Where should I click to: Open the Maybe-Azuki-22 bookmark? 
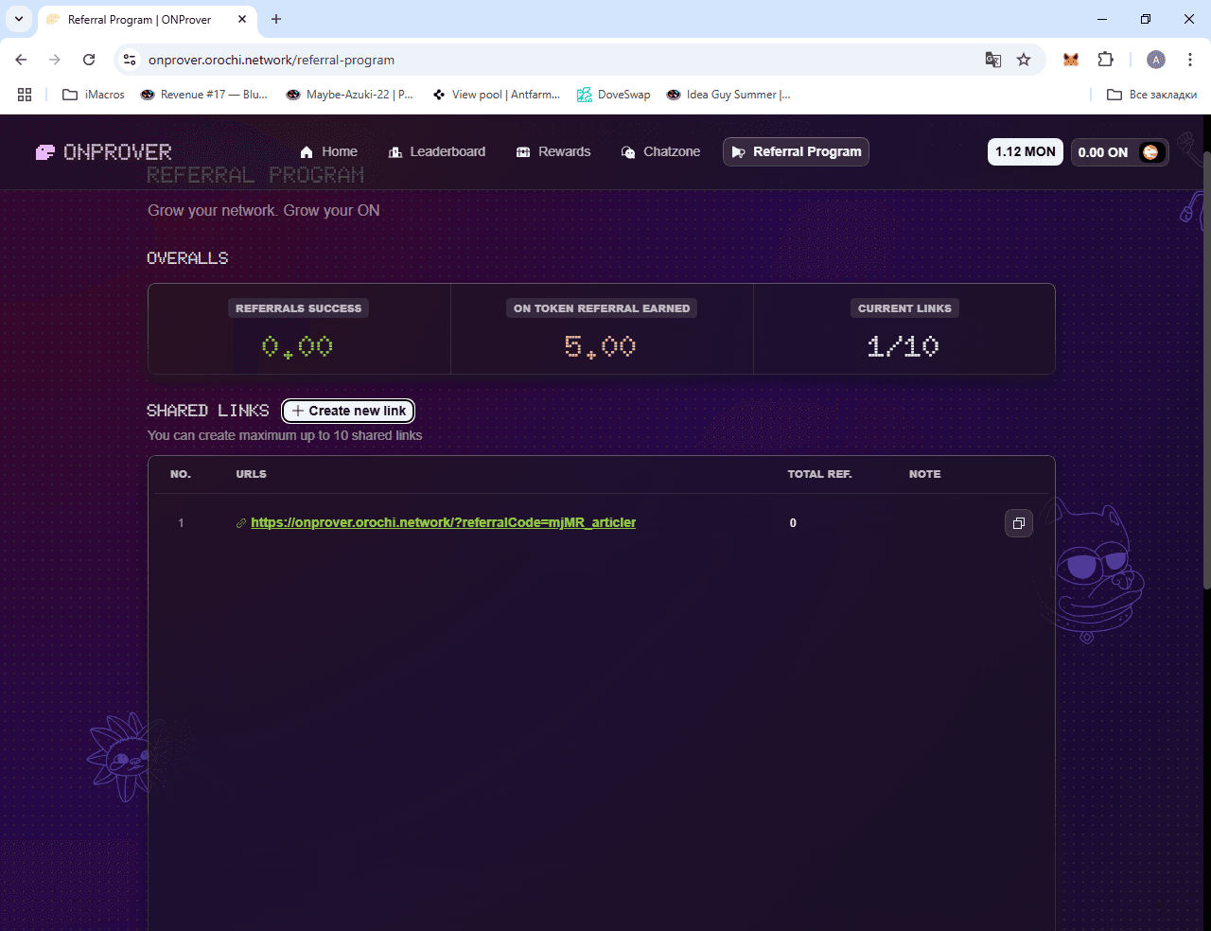click(x=350, y=95)
